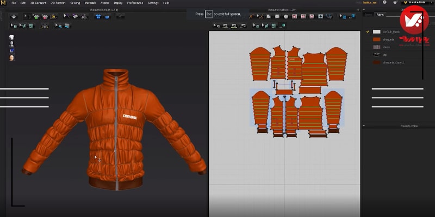Click the blue short shirt icon
Image resolution: width=435 pixels, height=217 pixels.
coord(107,17)
